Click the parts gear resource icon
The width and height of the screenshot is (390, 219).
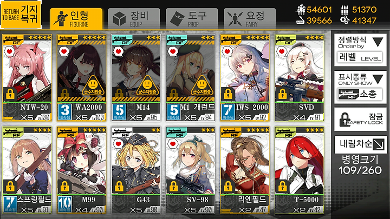pos(344,21)
